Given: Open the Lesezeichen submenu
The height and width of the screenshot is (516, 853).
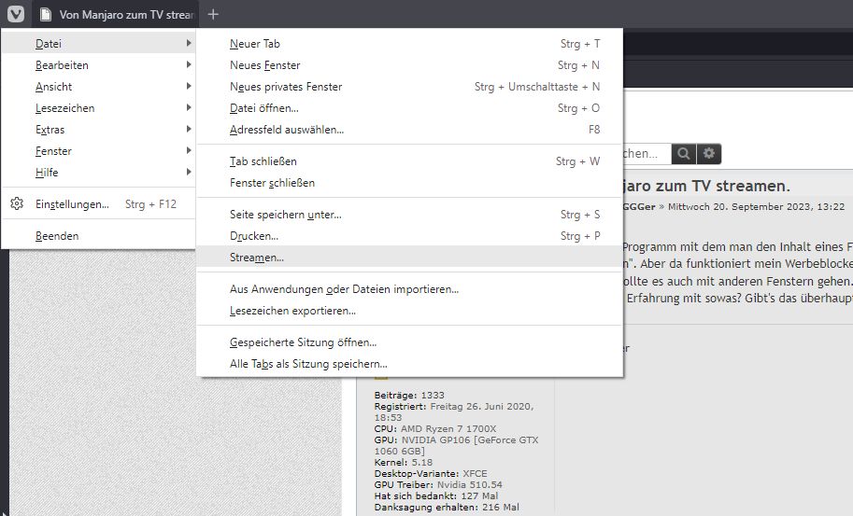Looking at the screenshot, I should [x=64, y=108].
